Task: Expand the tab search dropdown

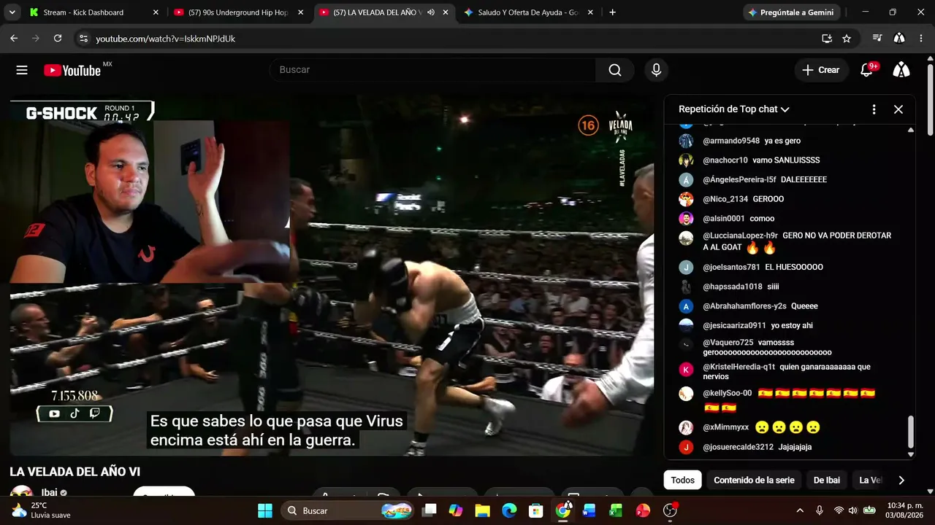Action: 12,12
